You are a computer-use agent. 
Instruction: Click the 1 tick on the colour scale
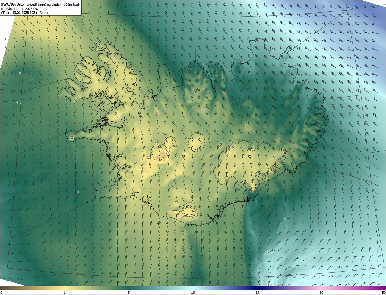[x=65, y=293]
